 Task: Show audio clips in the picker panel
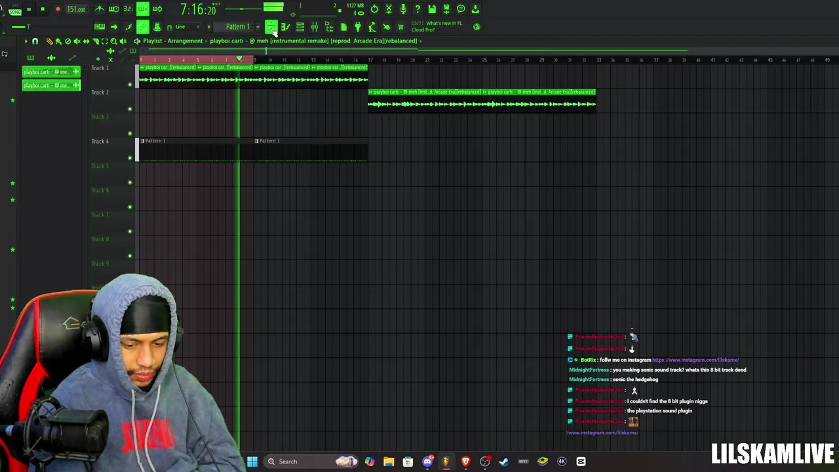pyautogui.click(x=51, y=58)
